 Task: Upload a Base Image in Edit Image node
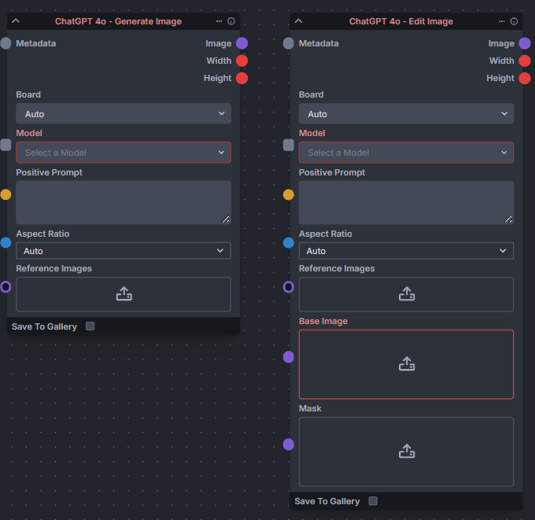click(407, 364)
